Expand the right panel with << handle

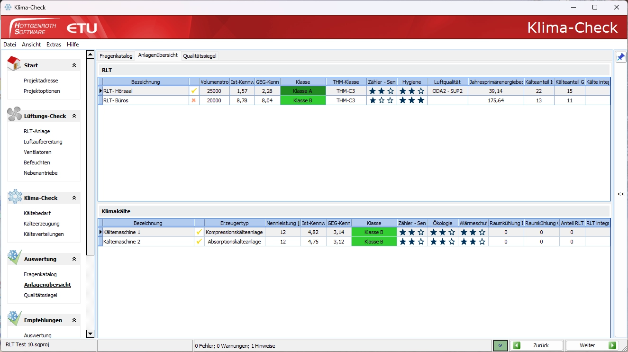pyautogui.click(x=620, y=194)
